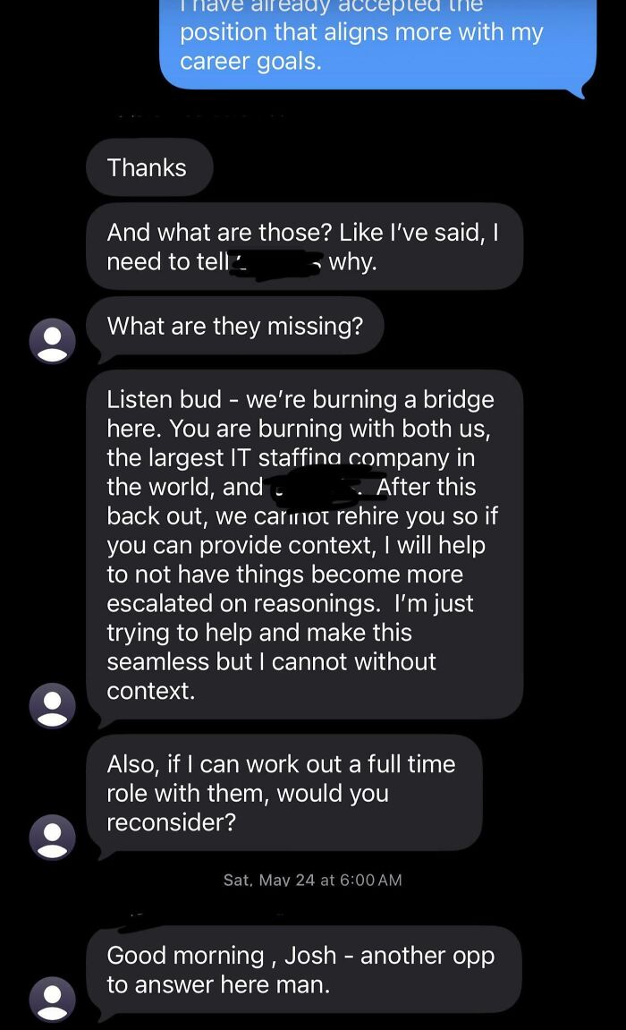The image size is (626, 1030).
Task: Tap the avatar beside "What are they missing?"
Action: (x=54, y=341)
